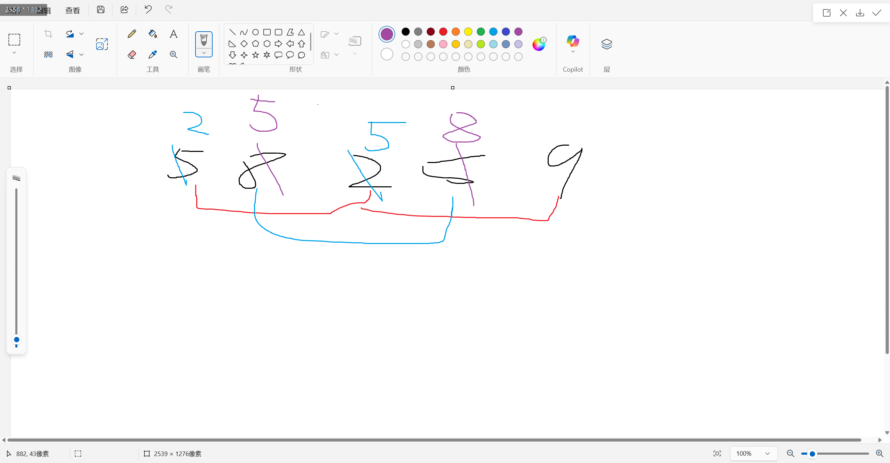Select Color 2 white swatch
The width and height of the screenshot is (890, 463).
pyautogui.click(x=387, y=55)
